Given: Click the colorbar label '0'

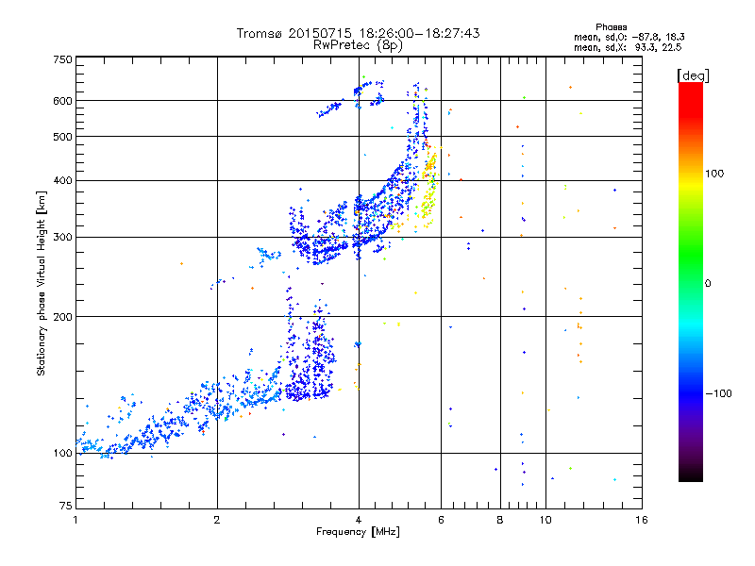Looking at the screenshot, I should (x=708, y=283).
